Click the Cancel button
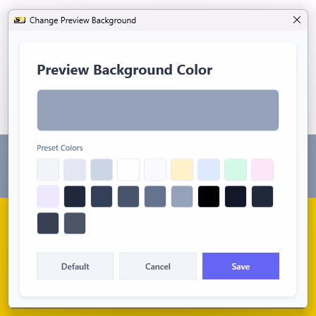 tap(158, 266)
